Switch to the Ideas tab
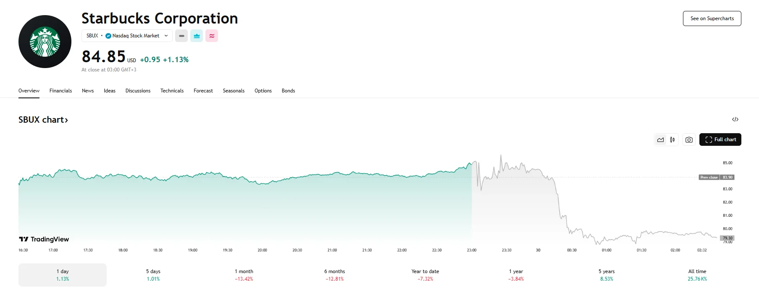 click(110, 91)
